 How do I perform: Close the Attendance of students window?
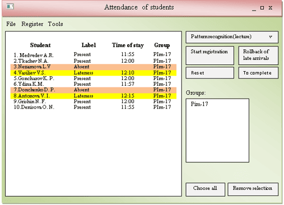pyautogui.click(x=271, y=8)
